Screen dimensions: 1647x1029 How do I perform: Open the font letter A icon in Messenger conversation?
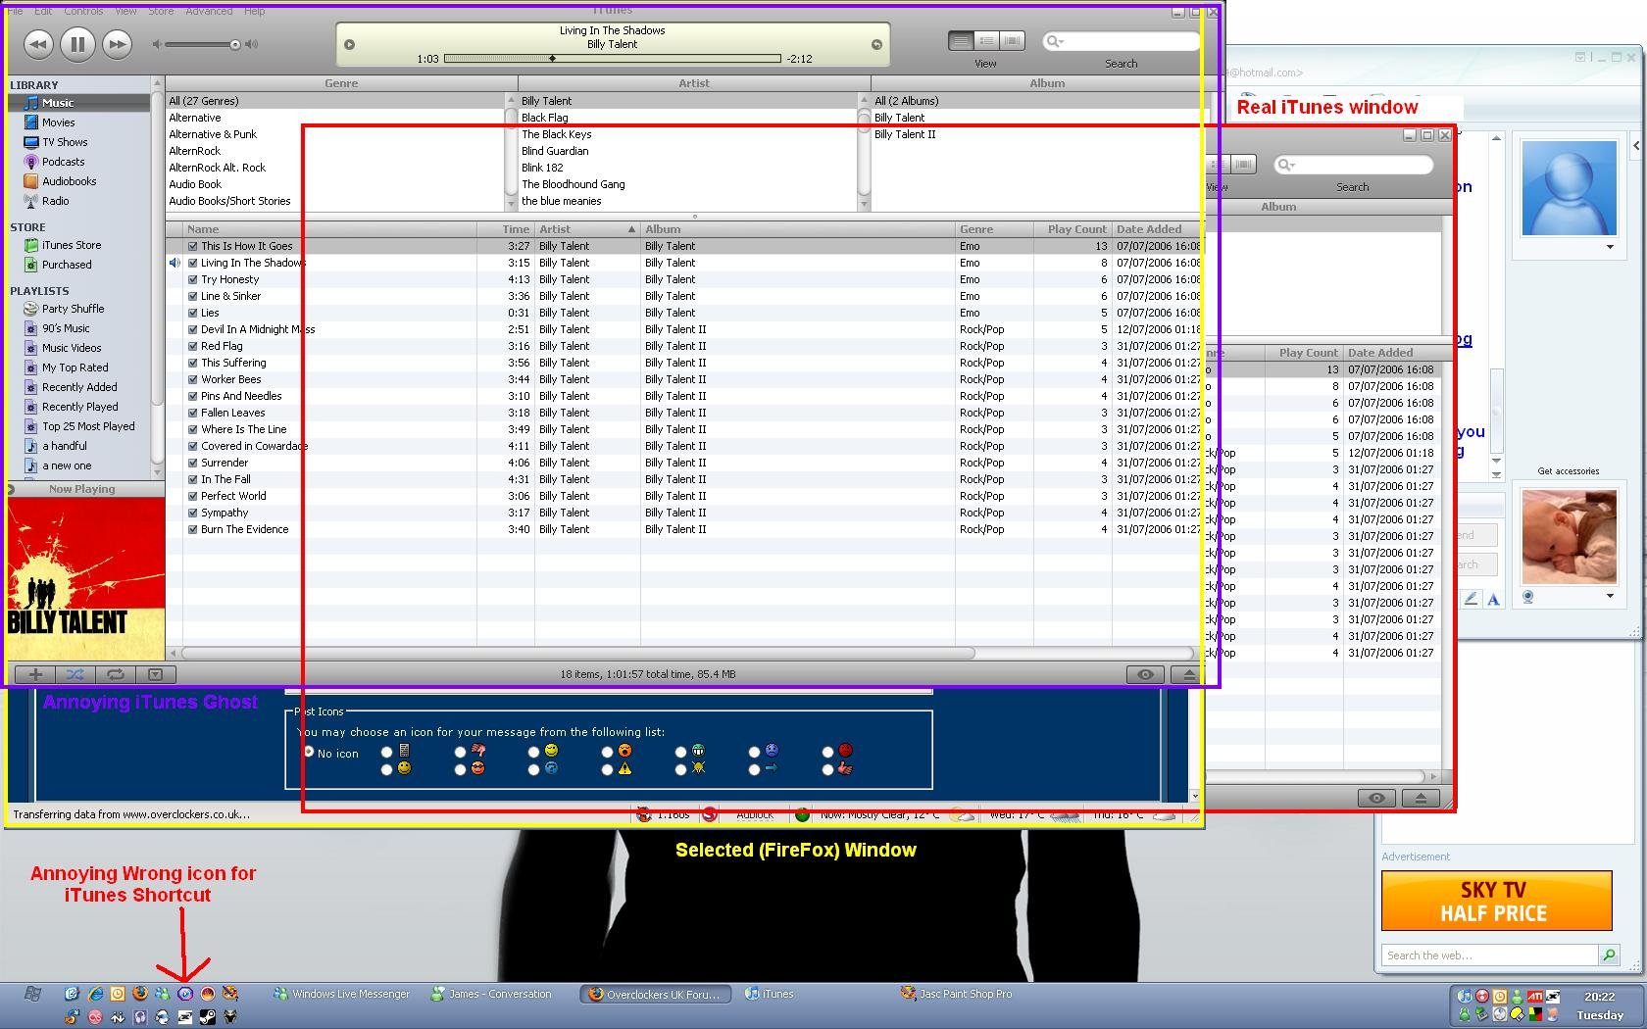coord(1493,599)
